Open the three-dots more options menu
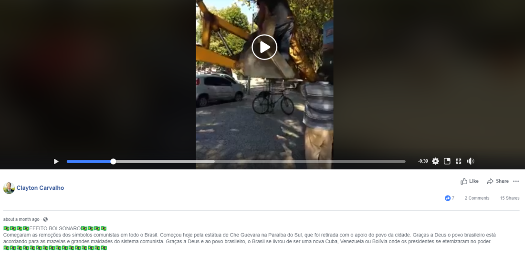The image size is (525, 255). [x=516, y=181]
